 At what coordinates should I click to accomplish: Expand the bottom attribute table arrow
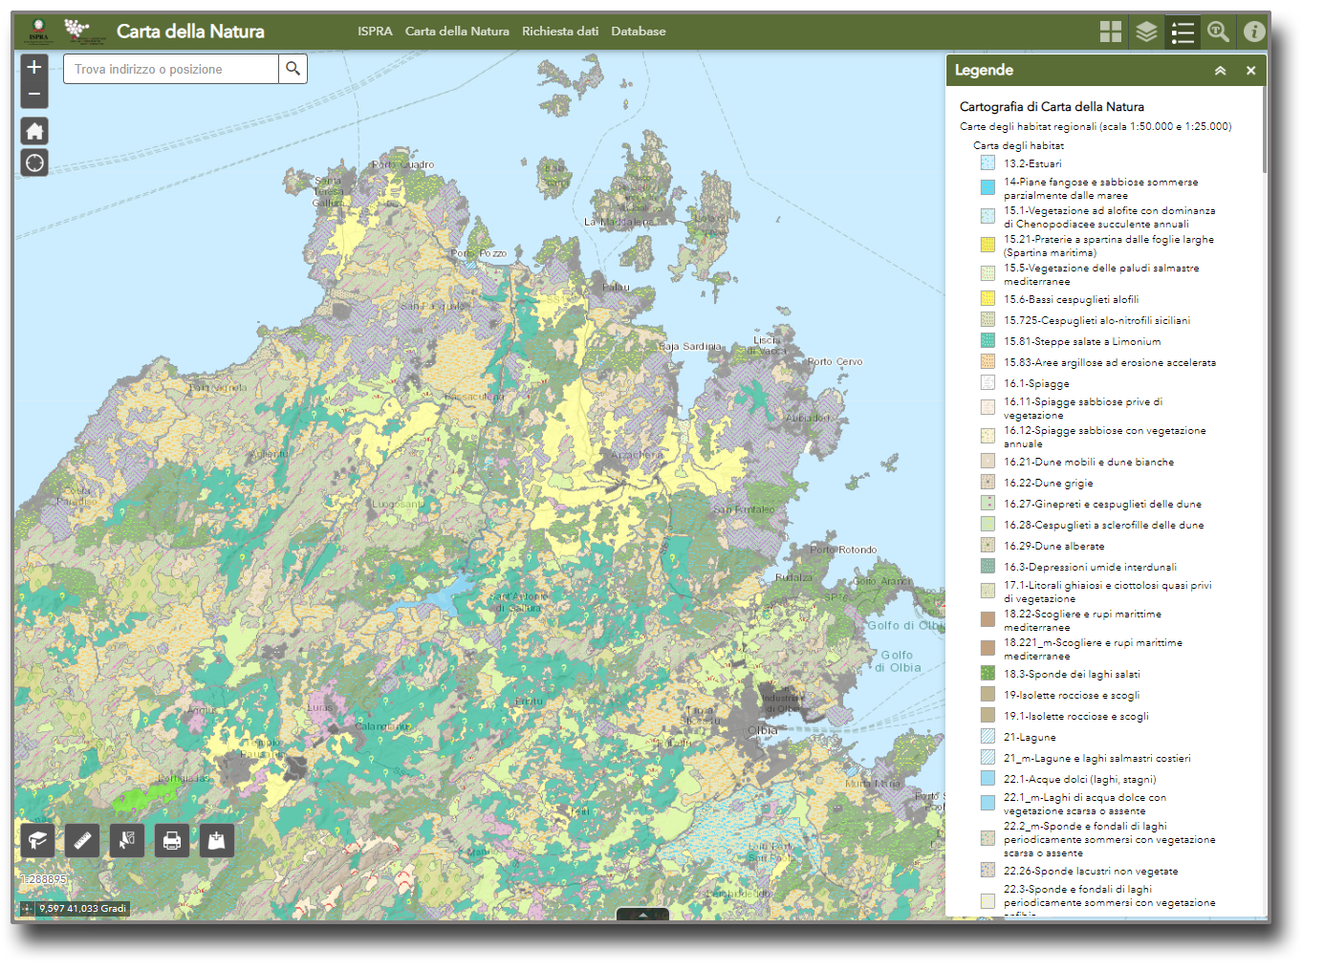tap(642, 915)
